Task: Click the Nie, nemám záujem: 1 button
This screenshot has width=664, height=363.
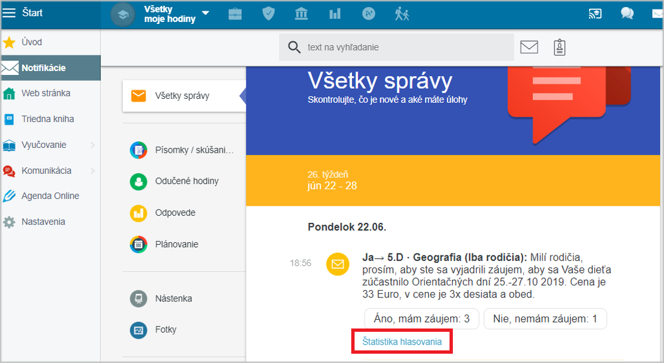Action: (545, 319)
